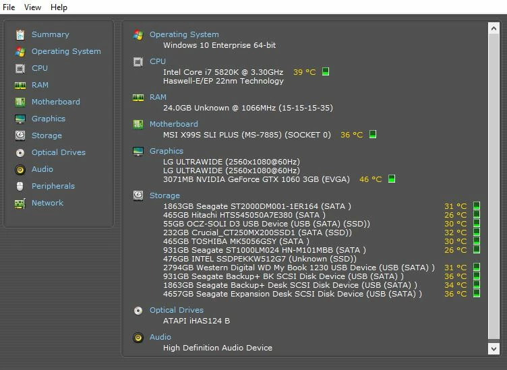The height and width of the screenshot is (370, 507).
Task: Click the GPU temperature value 46 °C
Action: click(x=371, y=179)
